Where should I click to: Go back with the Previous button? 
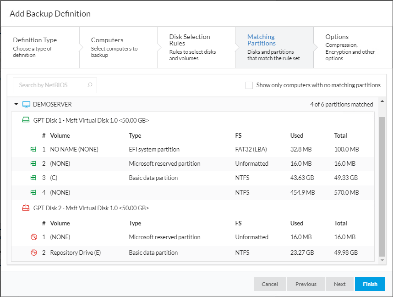306,284
